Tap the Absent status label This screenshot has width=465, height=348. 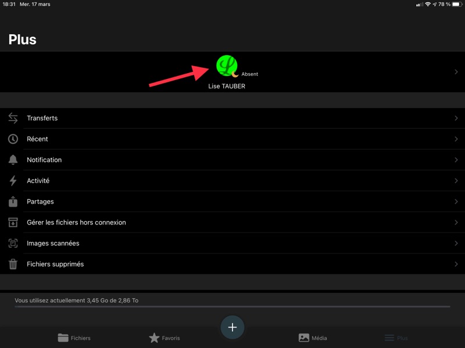(x=250, y=74)
